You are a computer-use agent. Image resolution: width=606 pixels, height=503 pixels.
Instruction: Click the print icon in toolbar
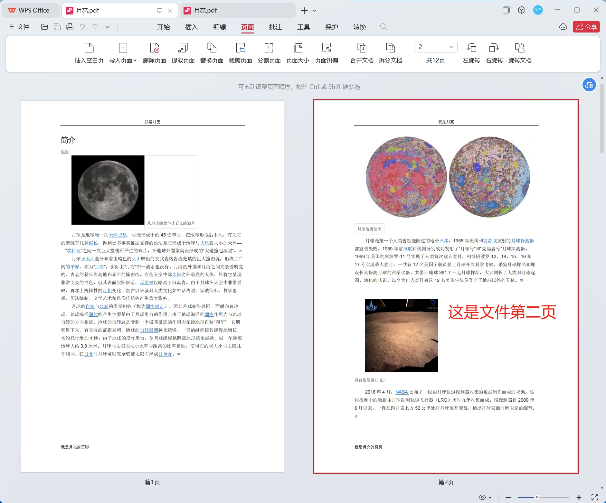click(x=70, y=27)
